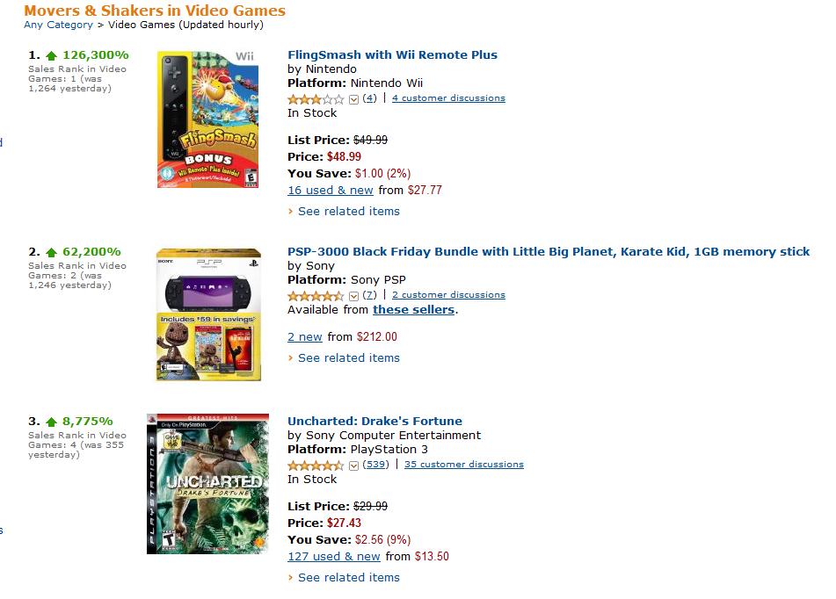Screen dimensions: 836x599
Task: Read 35 customer discussions for Uncharted
Action: point(463,465)
